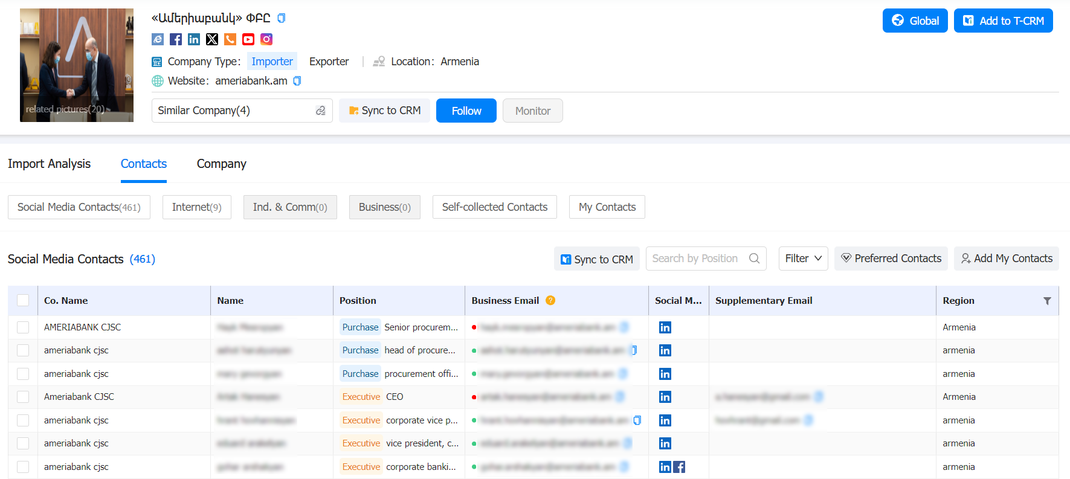This screenshot has height=479, width=1070.
Task: Click the orange phone contact icon
Action: pyautogui.click(x=230, y=39)
